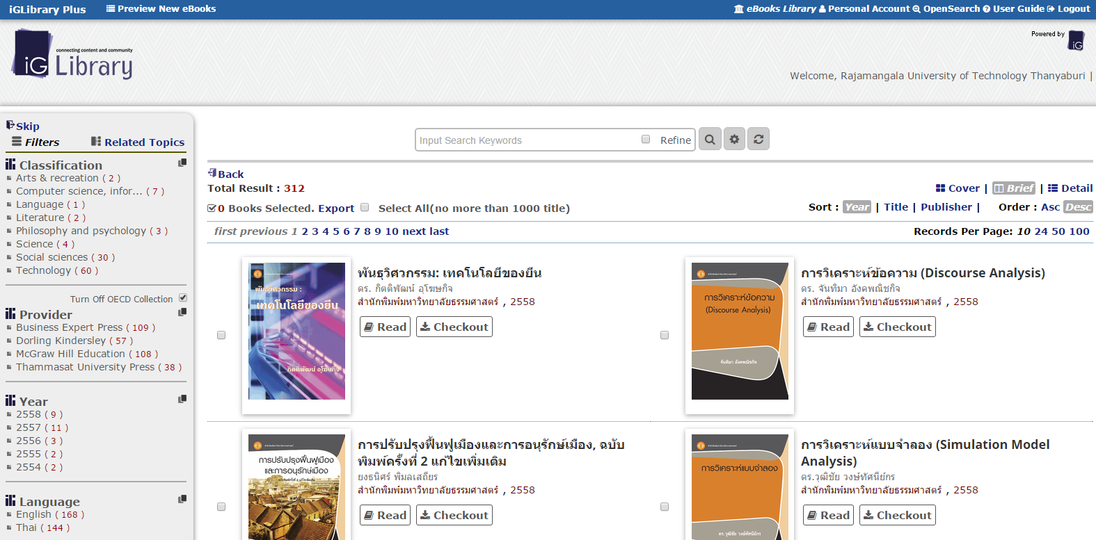The width and height of the screenshot is (1096, 540).
Task: Open the search settings gear button
Action: pos(734,139)
